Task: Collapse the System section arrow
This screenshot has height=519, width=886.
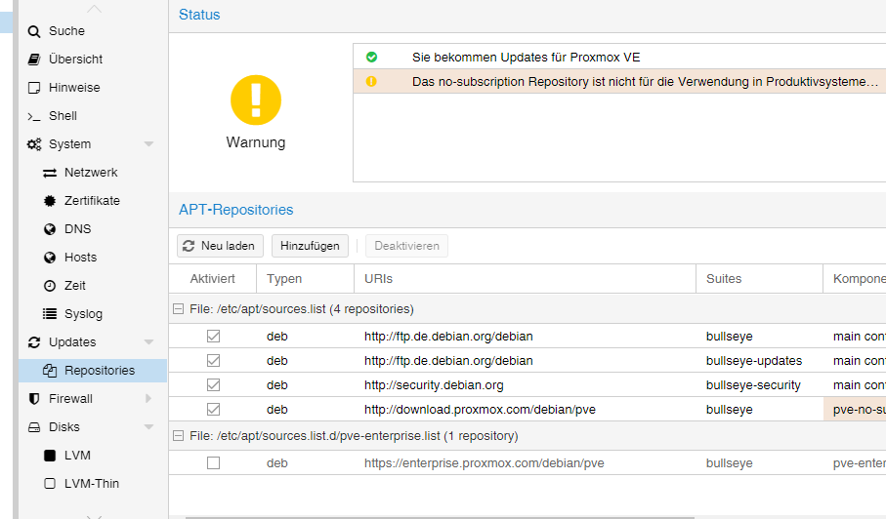Action: click(148, 144)
